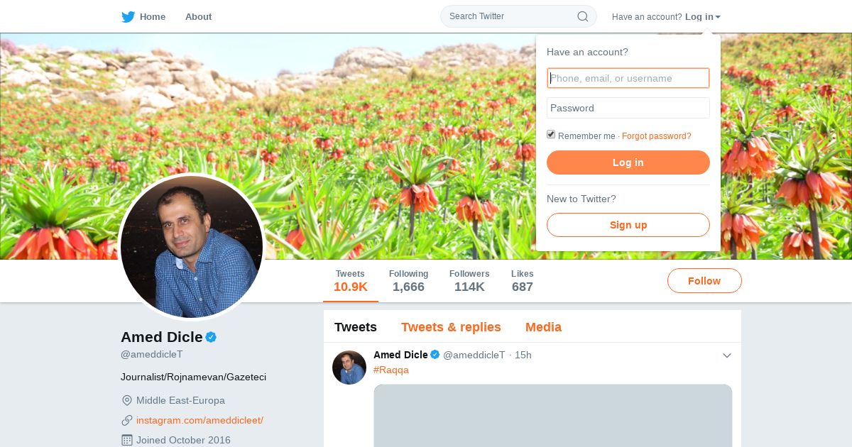Focus the Phone, email, or username field
The height and width of the screenshot is (447, 852).
click(x=628, y=78)
